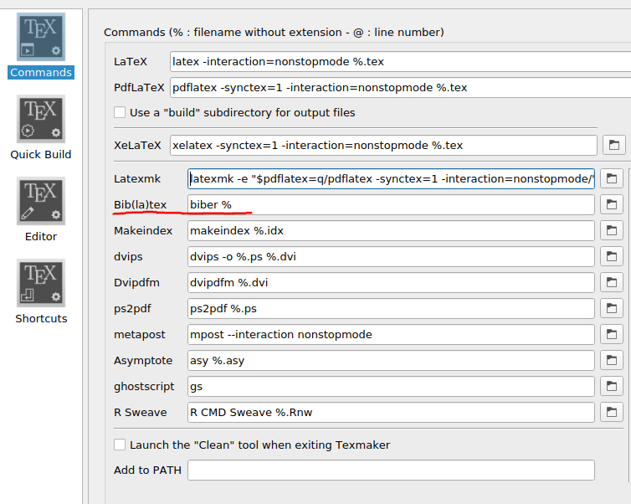This screenshot has height=504, width=631.
Task: Click the Bib(la)tex field containing biber
Action: pos(391,204)
